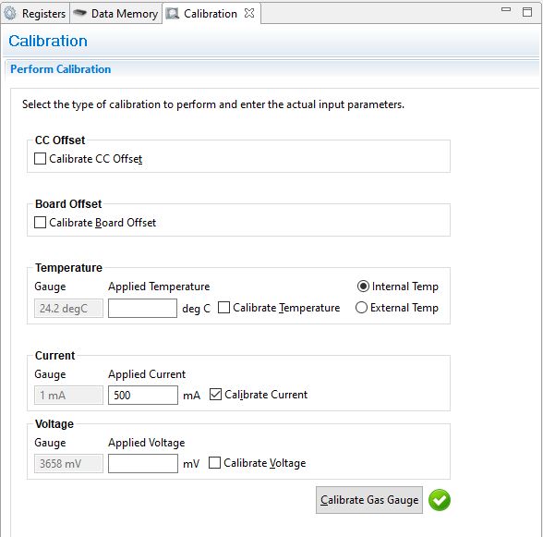Maximize the panel view
The width and height of the screenshot is (543, 537).
point(527,12)
